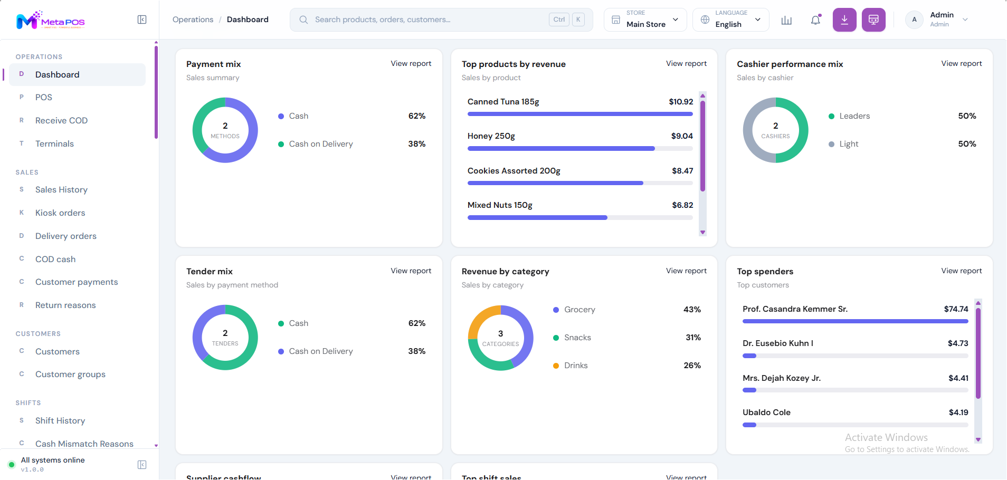Open Delivery orders
The image size is (1007, 480).
point(77,236)
